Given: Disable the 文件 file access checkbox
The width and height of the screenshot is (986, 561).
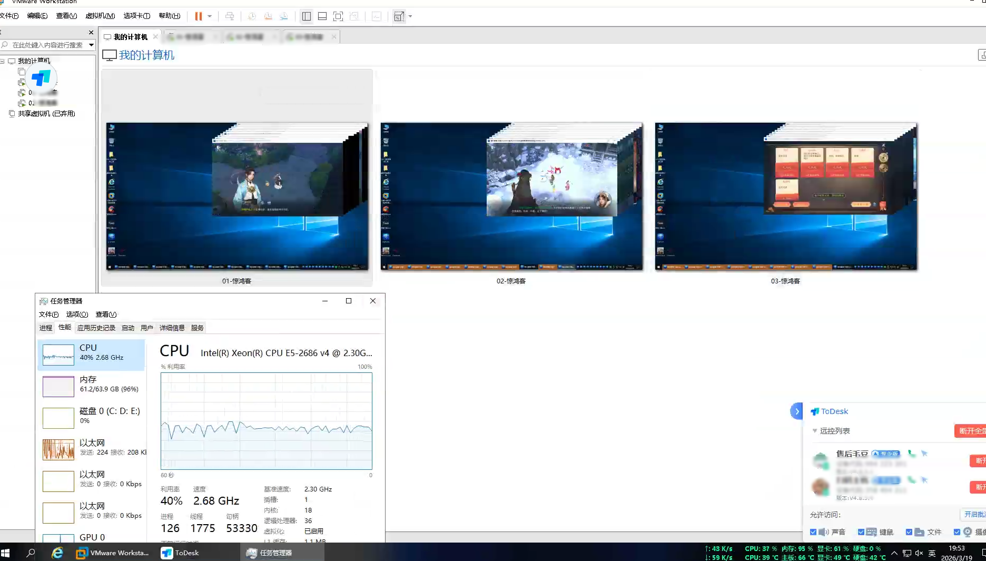Looking at the screenshot, I should point(909,532).
